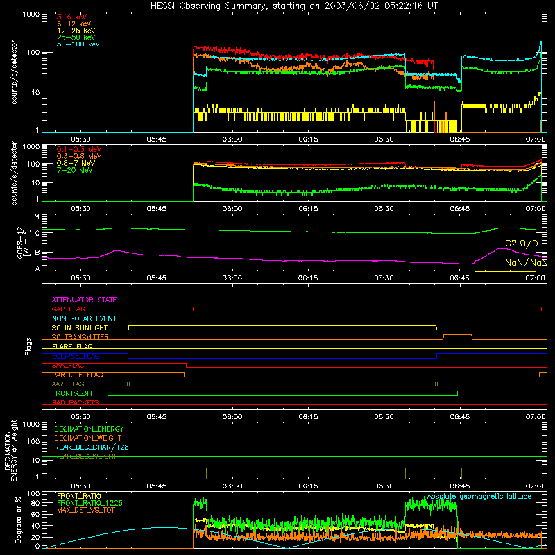Image resolution: width=555 pixels, height=555 pixels.
Task: Select the ECLIPSE_FLAG label
Action: click(x=76, y=356)
